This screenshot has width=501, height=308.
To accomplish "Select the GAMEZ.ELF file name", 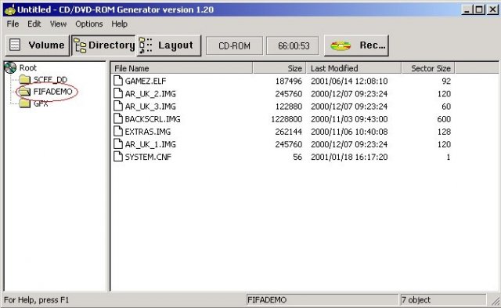I will [146, 81].
